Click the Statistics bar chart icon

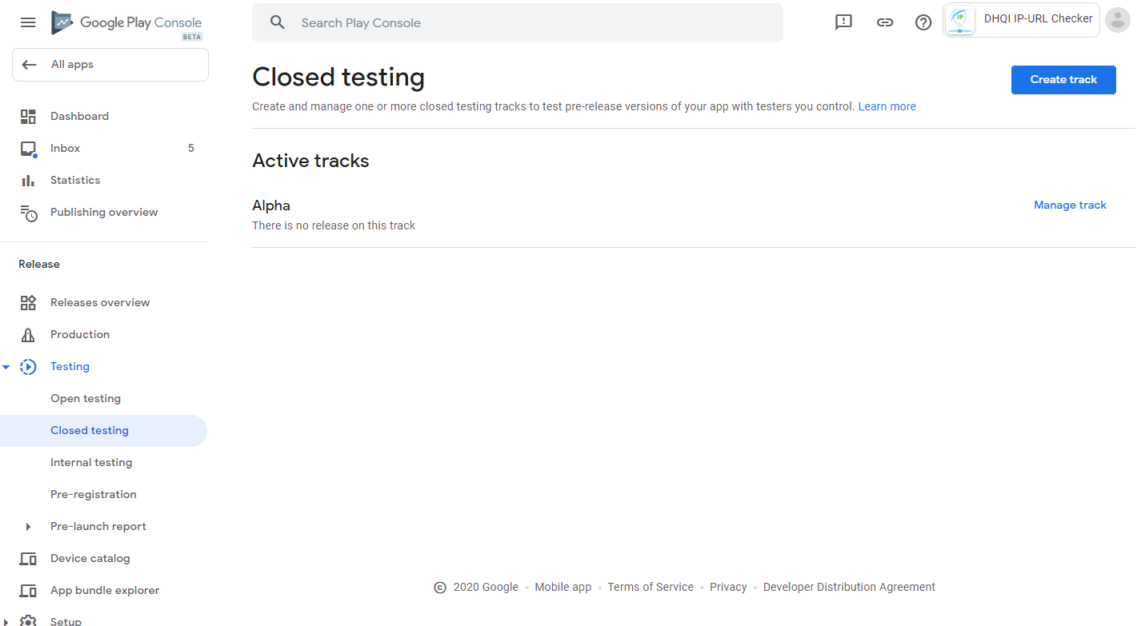(x=28, y=181)
